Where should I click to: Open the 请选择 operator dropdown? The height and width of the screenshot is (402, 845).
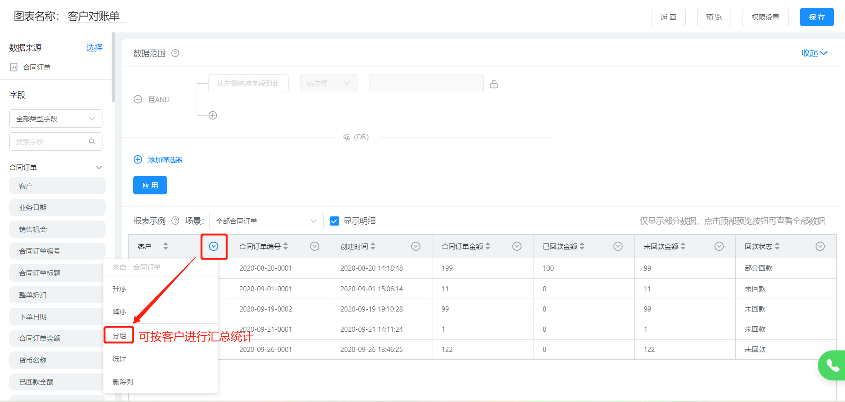[329, 83]
